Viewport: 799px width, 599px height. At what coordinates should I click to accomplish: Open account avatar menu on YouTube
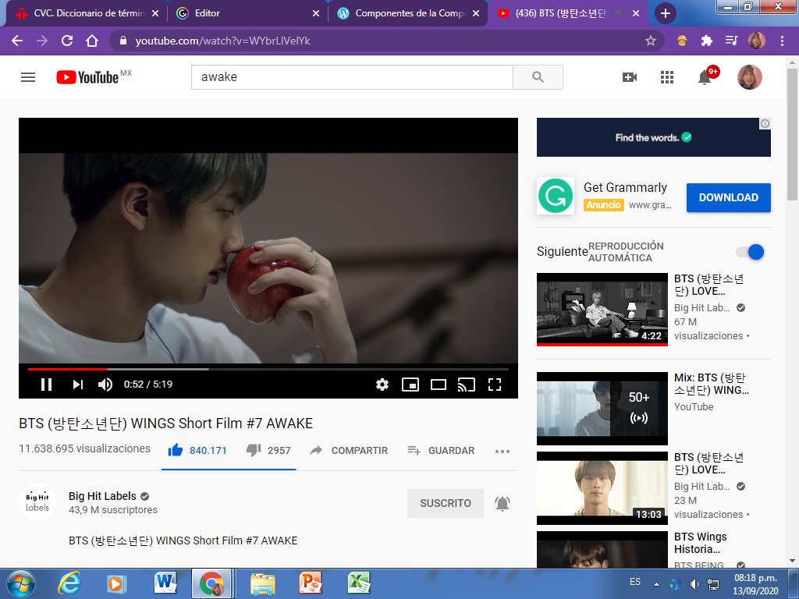point(750,77)
